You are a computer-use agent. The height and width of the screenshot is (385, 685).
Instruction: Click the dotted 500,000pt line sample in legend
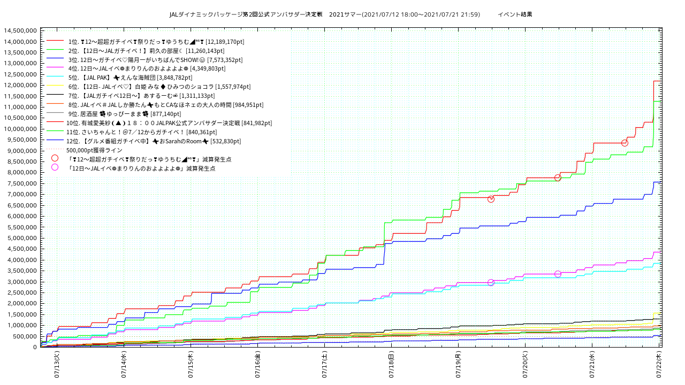click(x=55, y=150)
